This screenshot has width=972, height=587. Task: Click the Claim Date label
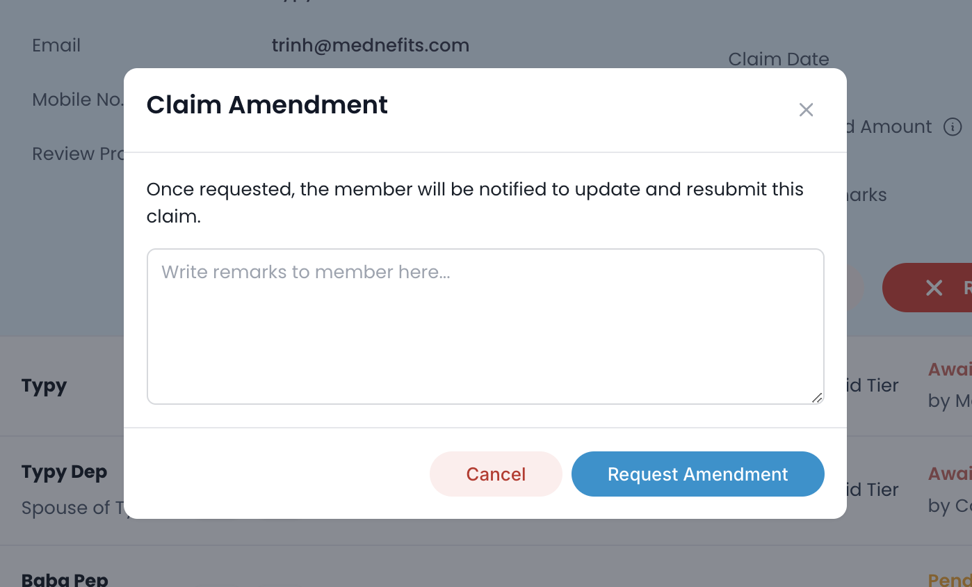pos(779,60)
